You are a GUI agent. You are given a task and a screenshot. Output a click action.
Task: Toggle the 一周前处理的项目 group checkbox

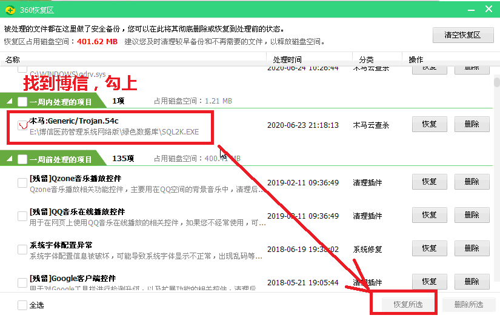tap(22, 159)
